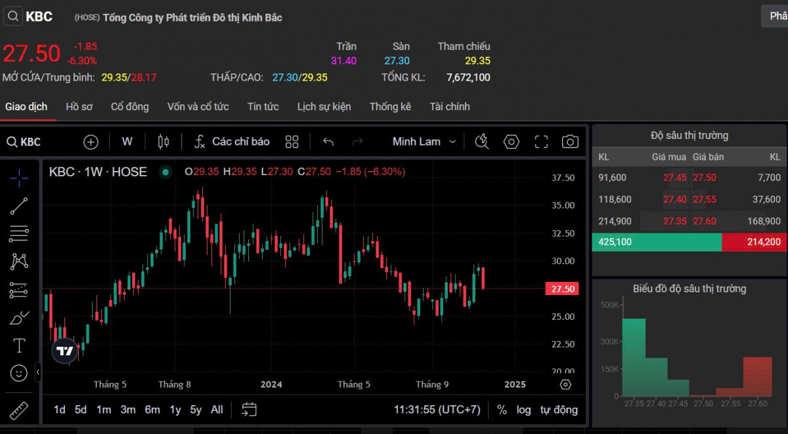Open the 'Thống kê' tab
788x434 pixels.
click(390, 107)
